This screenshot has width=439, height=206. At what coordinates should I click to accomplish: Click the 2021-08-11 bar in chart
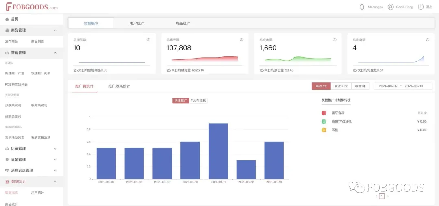218,151
